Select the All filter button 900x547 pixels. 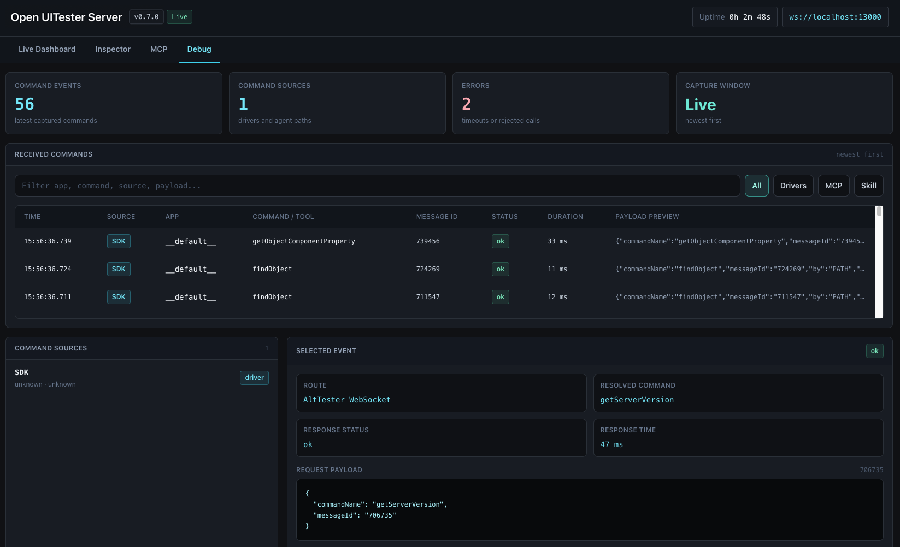(757, 186)
